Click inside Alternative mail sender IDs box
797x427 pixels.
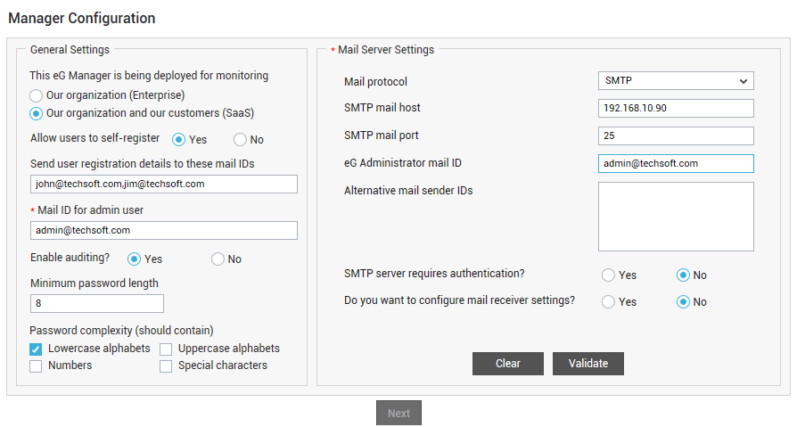click(x=676, y=217)
